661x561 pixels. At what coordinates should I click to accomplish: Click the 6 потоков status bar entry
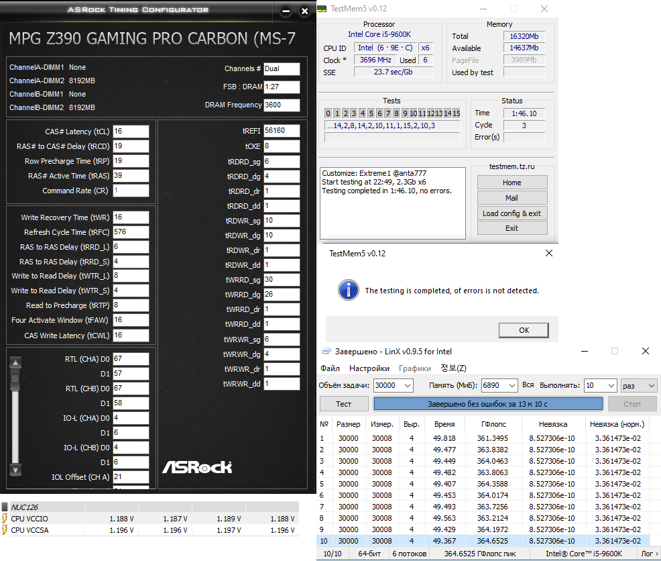click(x=410, y=554)
